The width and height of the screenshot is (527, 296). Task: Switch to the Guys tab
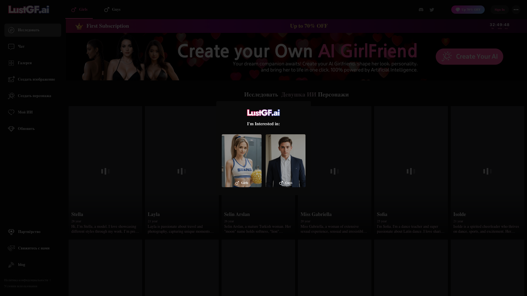click(x=112, y=10)
